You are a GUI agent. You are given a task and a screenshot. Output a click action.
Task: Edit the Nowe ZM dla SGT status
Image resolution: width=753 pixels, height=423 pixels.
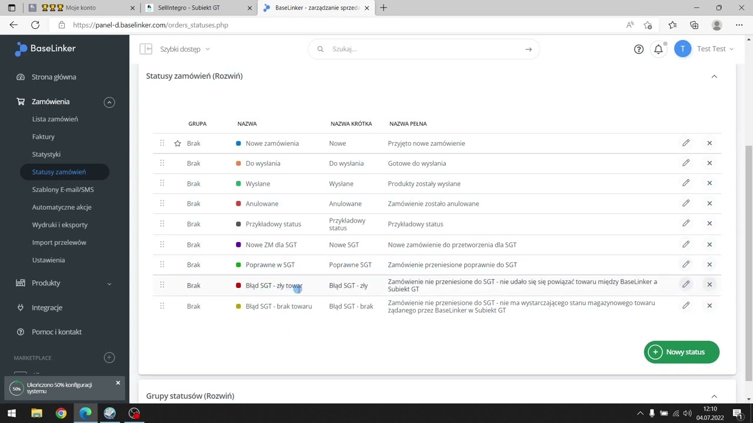tap(686, 244)
